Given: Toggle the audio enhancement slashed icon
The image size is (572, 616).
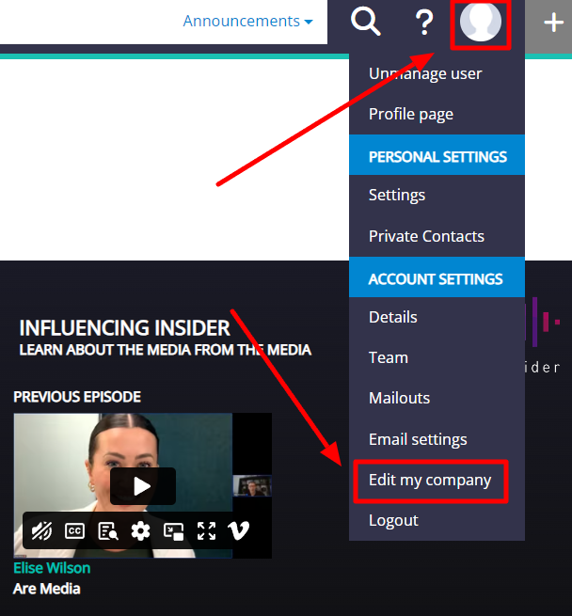Looking at the screenshot, I should point(41,531).
